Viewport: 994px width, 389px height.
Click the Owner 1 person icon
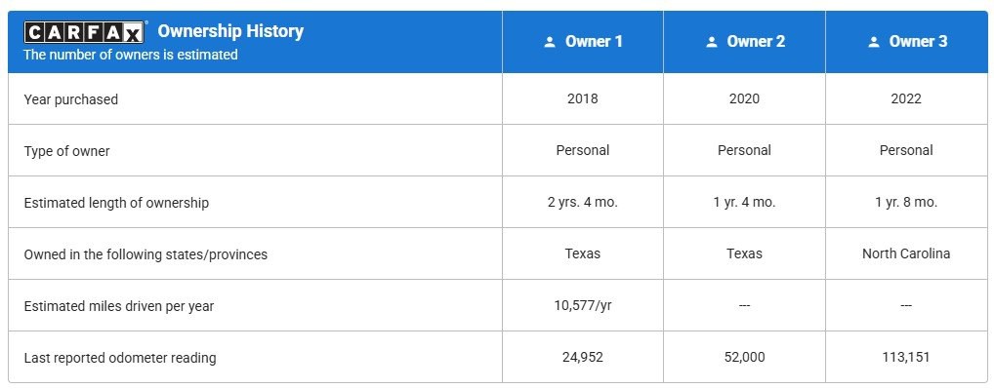pos(550,42)
